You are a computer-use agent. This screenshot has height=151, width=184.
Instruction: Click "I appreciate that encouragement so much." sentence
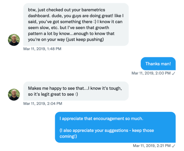tap(101, 118)
